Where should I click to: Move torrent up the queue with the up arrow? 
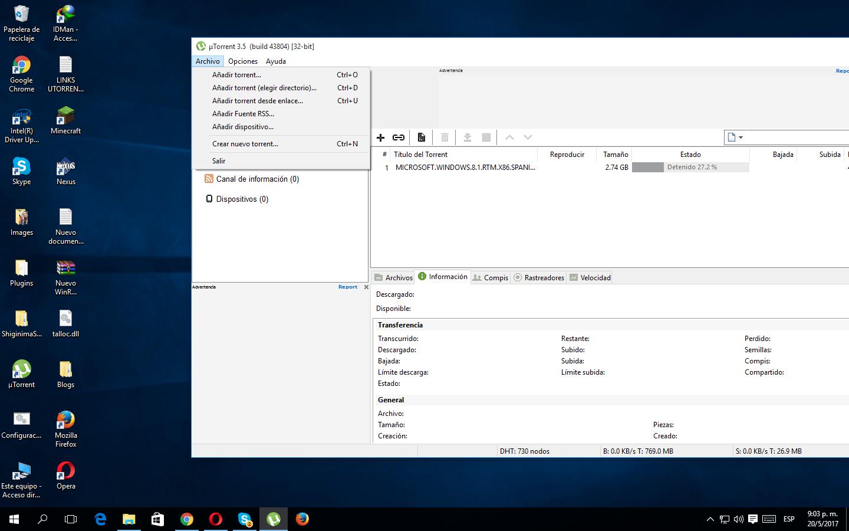[509, 137]
